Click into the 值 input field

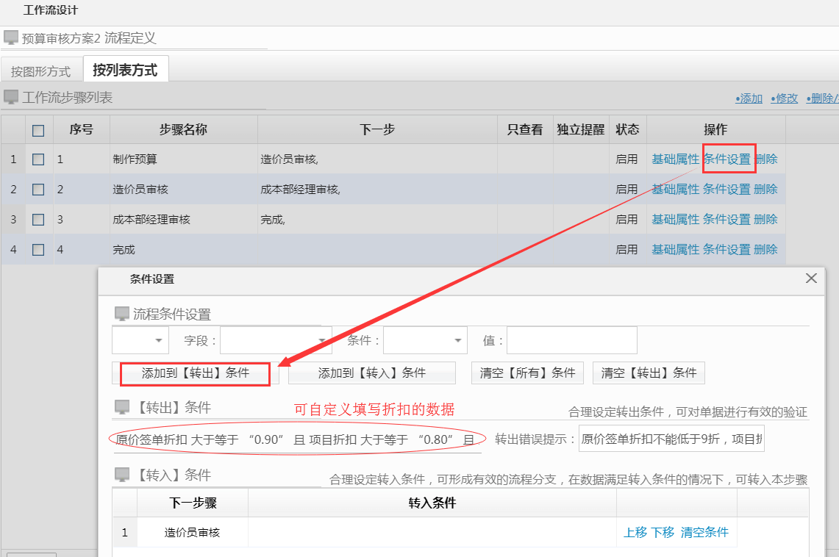coord(571,340)
